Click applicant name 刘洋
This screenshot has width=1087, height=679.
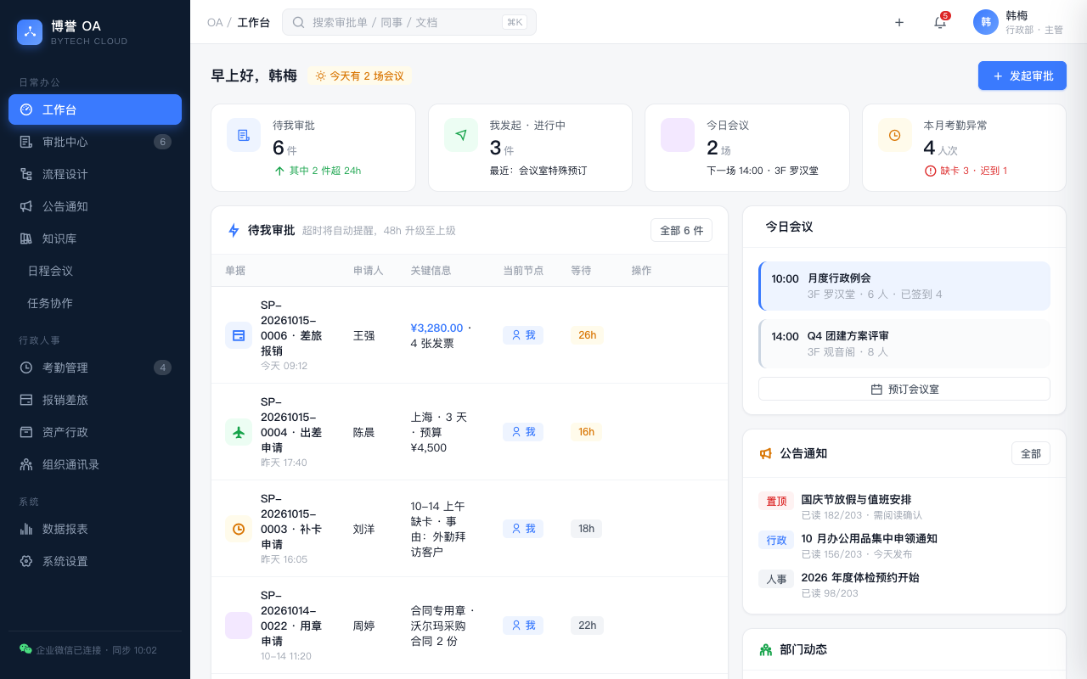coord(364,529)
